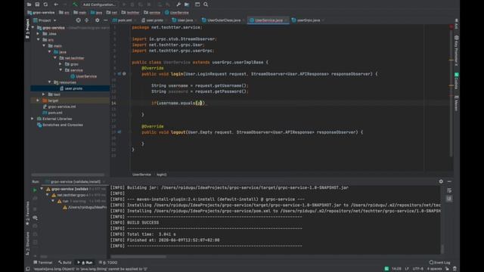Click the green Rerun icon in Run panel
Screen dimensions: 484x272
(35, 190)
